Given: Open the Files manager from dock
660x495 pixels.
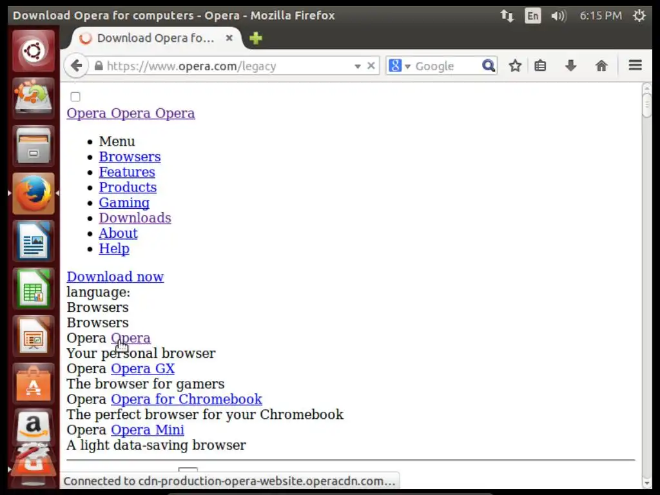Looking at the screenshot, I should click(34, 146).
